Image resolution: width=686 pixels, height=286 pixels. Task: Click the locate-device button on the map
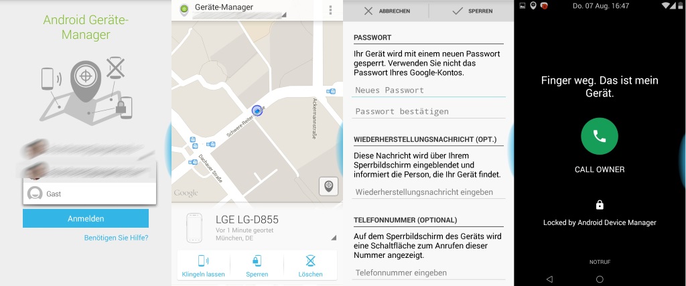pyautogui.click(x=328, y=187)
